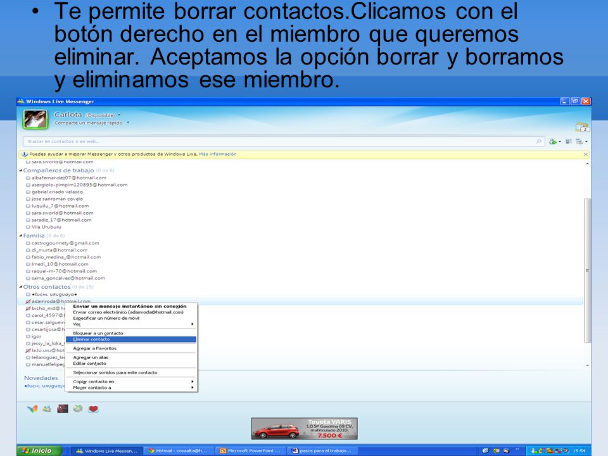Screen dimensions: 608x456
Task: Collapse the Otros contactos group
Action: coord(20,287)
